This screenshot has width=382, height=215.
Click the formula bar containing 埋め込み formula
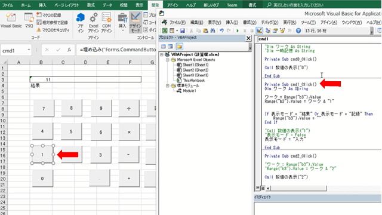click(116, 50)
